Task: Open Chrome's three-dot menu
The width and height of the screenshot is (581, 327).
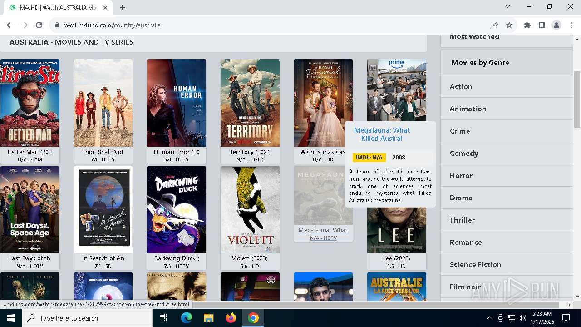Action: pyautogui.click(x=571, y=25)
